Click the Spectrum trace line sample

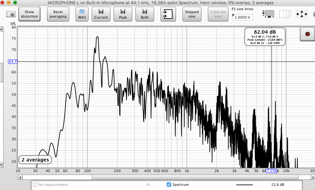coord(244,185)
